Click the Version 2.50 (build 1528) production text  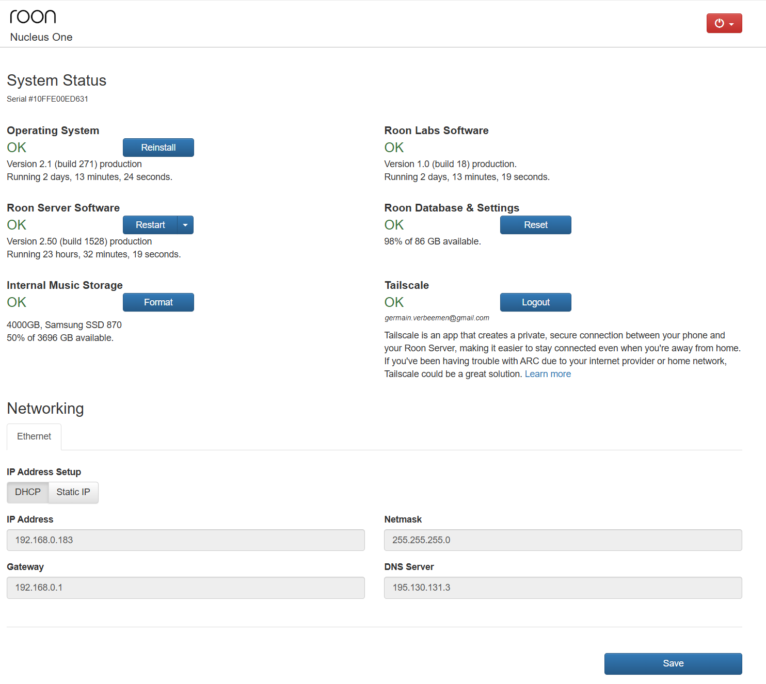pos(79,241)
